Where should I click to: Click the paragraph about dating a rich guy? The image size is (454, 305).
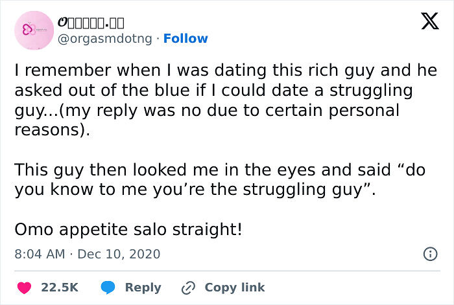pyautogui.click(x=221, y=100)
